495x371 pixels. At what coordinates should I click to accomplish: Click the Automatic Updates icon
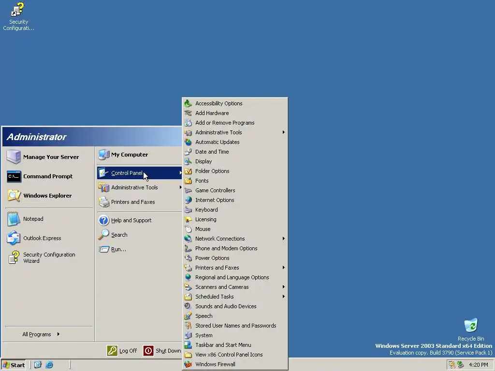188,142
